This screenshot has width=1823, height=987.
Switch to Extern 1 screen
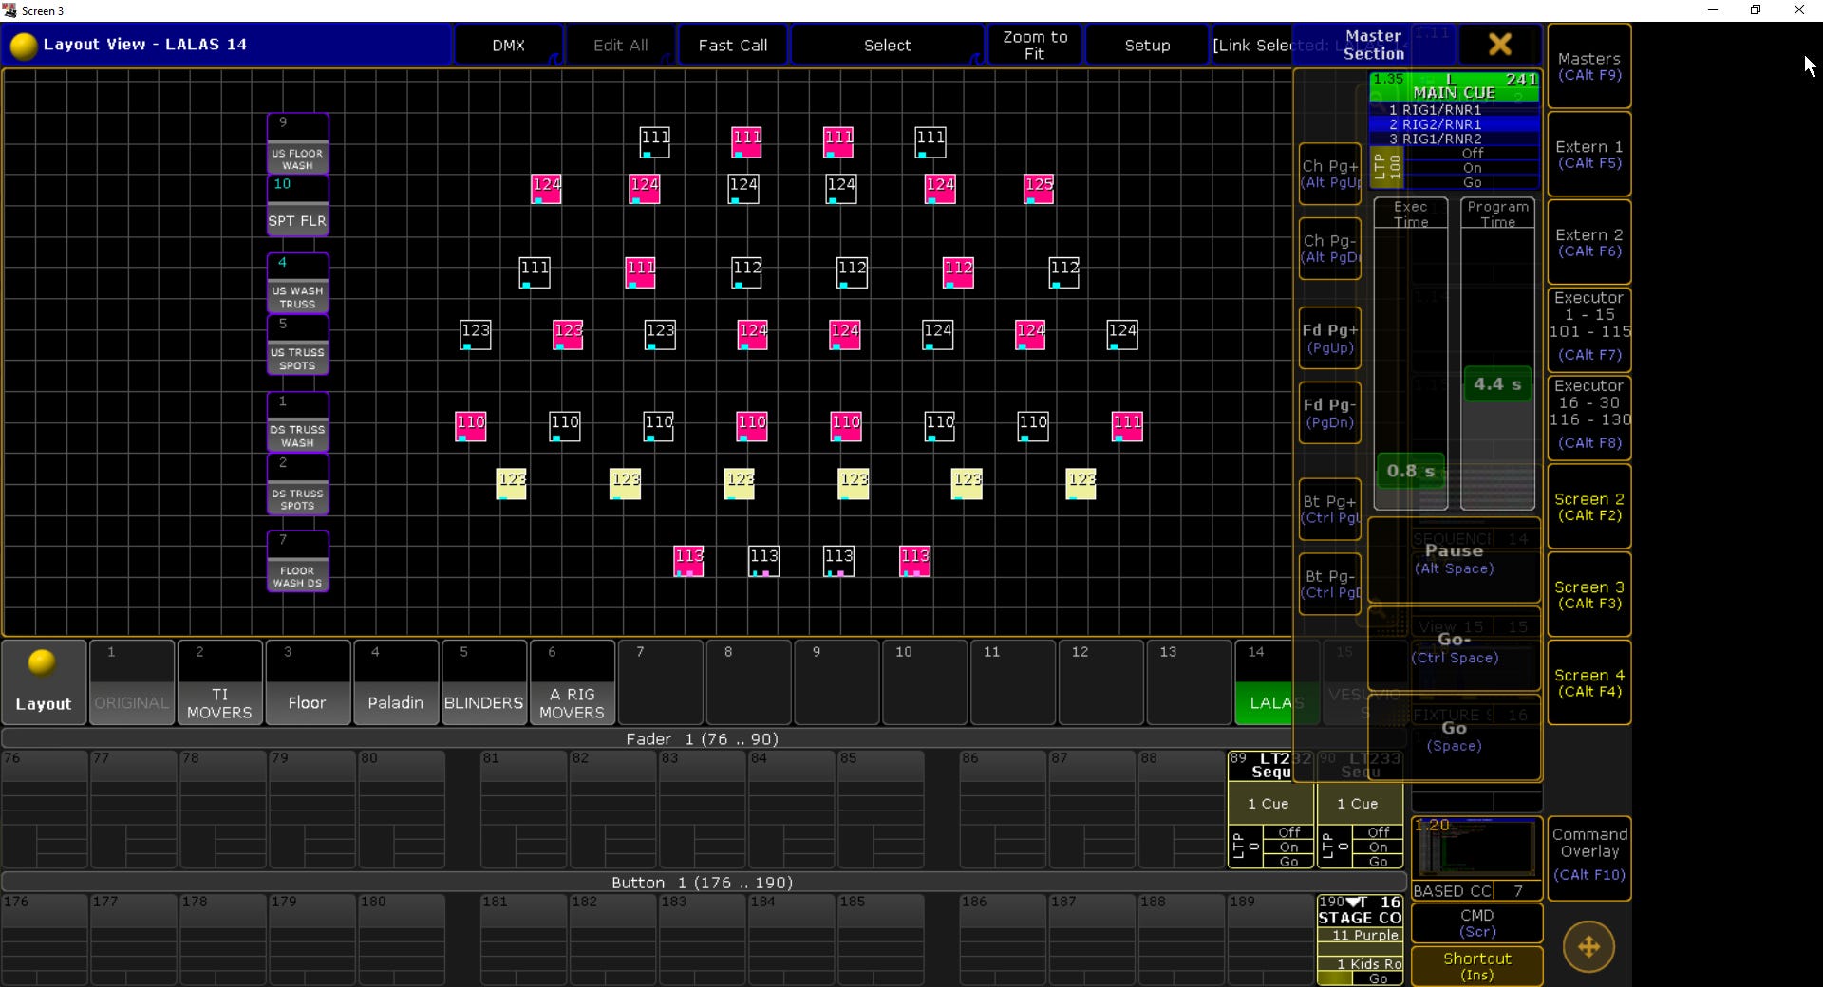[x=1589, y=155]
